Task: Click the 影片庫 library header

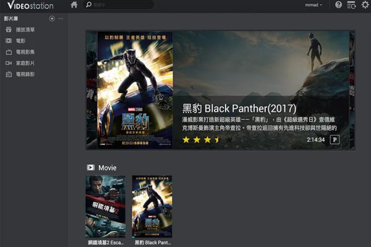Action: click(x=11, y=19)
